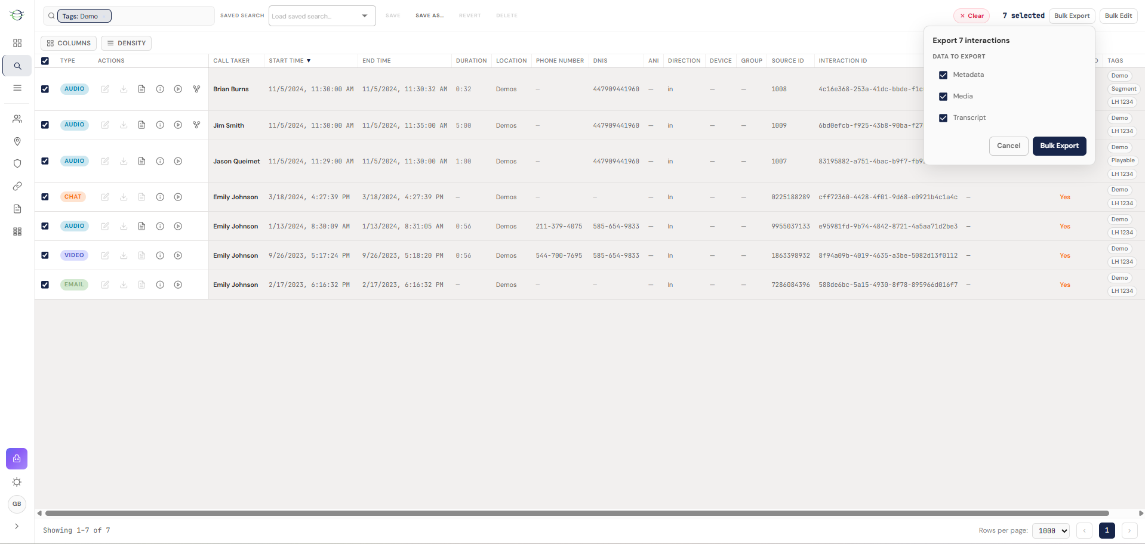1145x544 pixels.
Task: Confirm Bulk Export in the export popup
Action: [x=1060, y=146]
